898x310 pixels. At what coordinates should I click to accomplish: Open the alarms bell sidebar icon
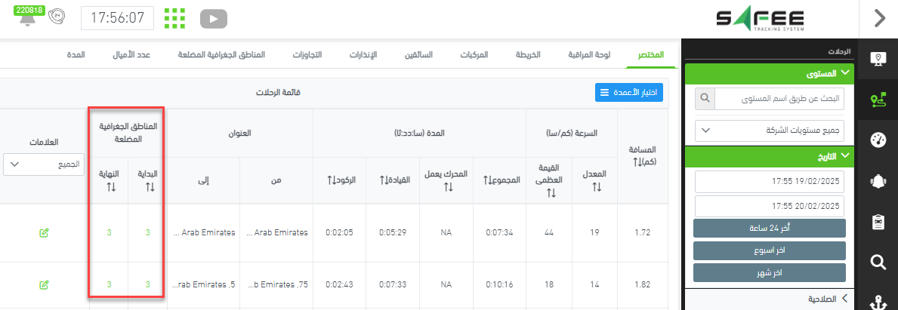click(878, 181)
